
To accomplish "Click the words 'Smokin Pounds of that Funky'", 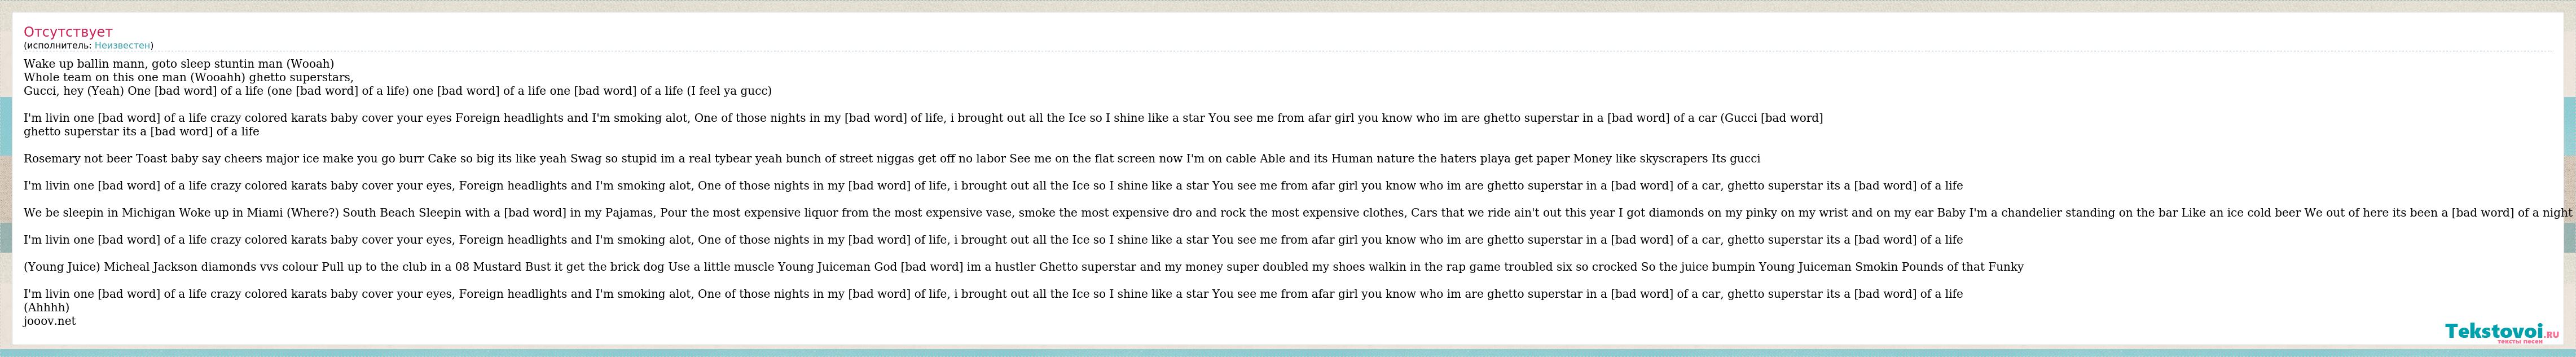I will pos(1939,267).
